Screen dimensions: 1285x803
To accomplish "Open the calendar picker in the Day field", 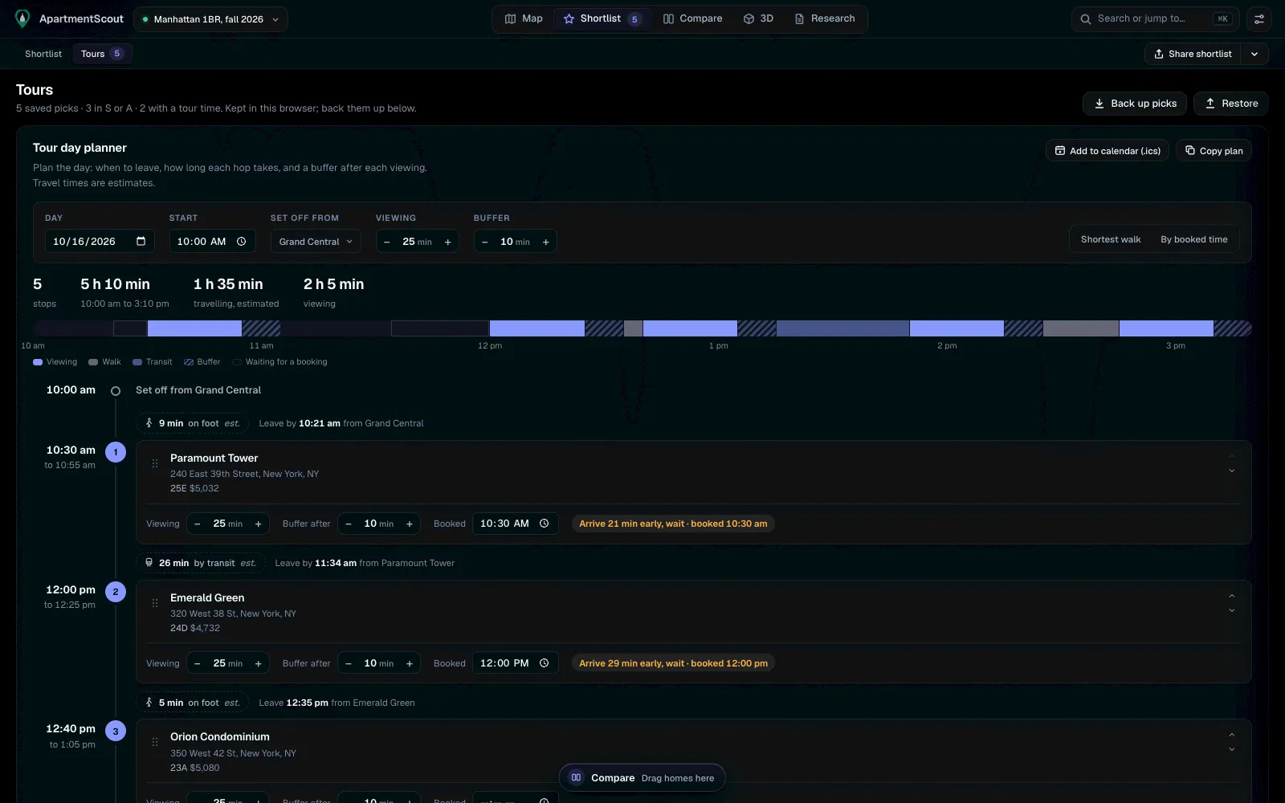I will click(x=141, y=241).
